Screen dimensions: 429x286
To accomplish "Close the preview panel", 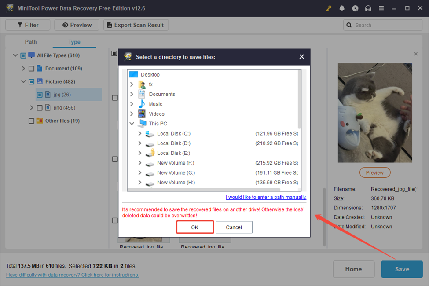I will (x=416, y=54).
